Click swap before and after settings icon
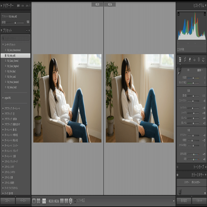This screenshot has width=207, height=207. tap(71, 201)
